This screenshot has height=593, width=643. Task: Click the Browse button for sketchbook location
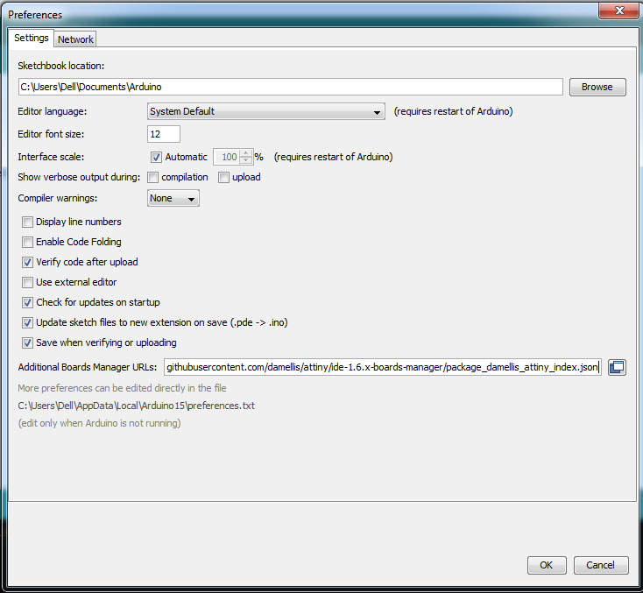click(597, 87)
